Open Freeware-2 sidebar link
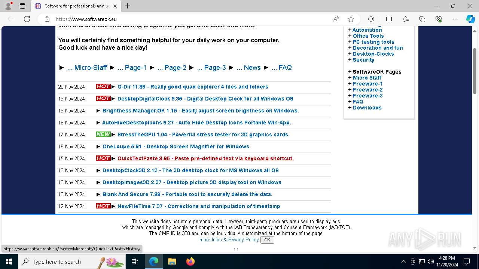The width and height of the screenshot is (479, 269). coord(368,90)
